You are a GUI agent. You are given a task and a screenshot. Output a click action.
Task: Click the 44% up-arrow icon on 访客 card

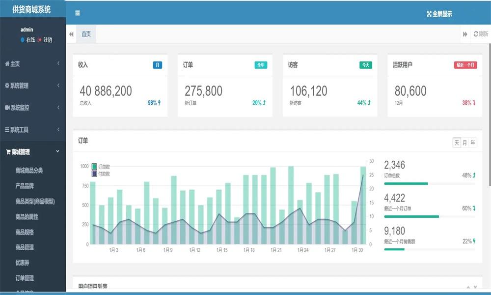tap(369, 103)
